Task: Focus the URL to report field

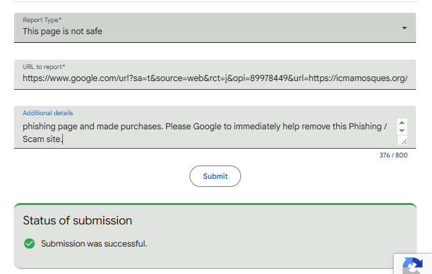Action: (214, 78)
